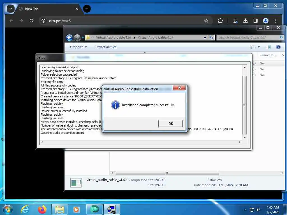Viewport: 287px width, 215px height.
Task: Refresh the Explorer folder view
Action: click(x=211, y=38)
